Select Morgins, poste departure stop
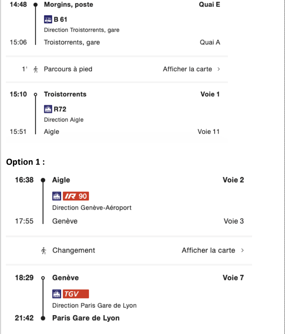Viewport: 285px width, 334px height. [x=68, y=5]
